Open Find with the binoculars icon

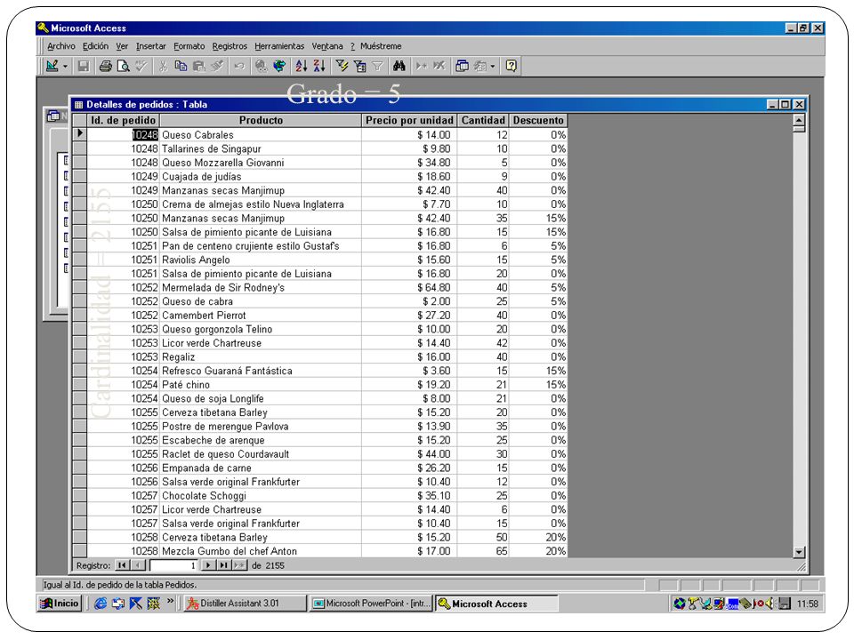click(399, 67)
